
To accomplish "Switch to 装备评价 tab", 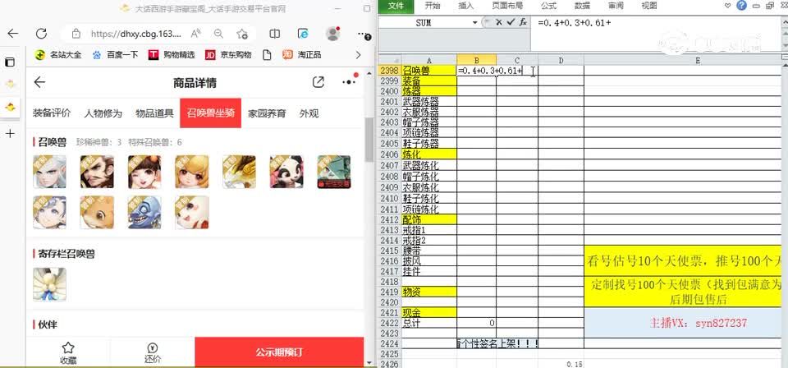I will 52,113.
